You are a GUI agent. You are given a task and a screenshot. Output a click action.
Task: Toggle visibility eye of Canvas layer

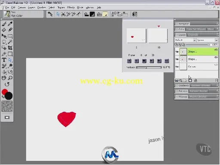(177, 67)
